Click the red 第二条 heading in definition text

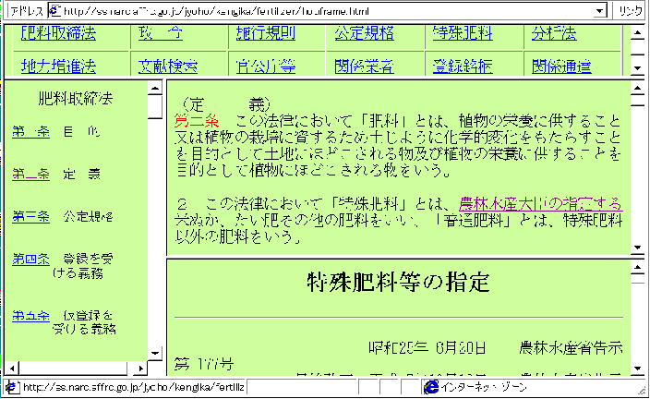pos(197,121)
